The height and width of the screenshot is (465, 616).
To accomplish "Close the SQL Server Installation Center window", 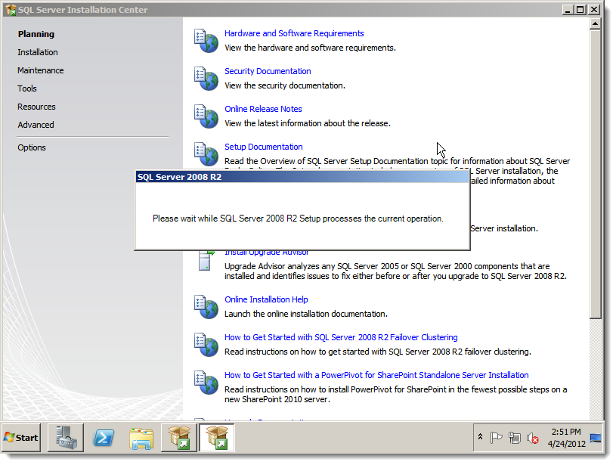I will [593, 9].
